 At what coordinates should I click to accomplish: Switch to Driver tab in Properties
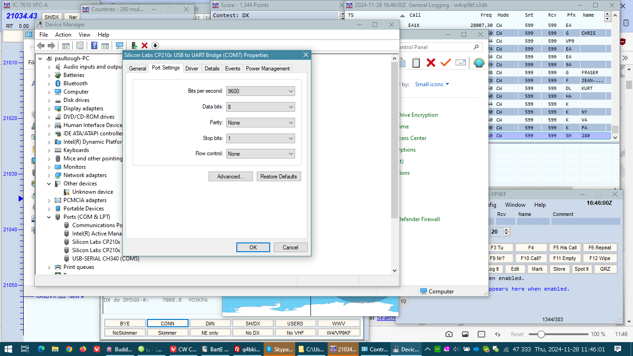(192, 69)
